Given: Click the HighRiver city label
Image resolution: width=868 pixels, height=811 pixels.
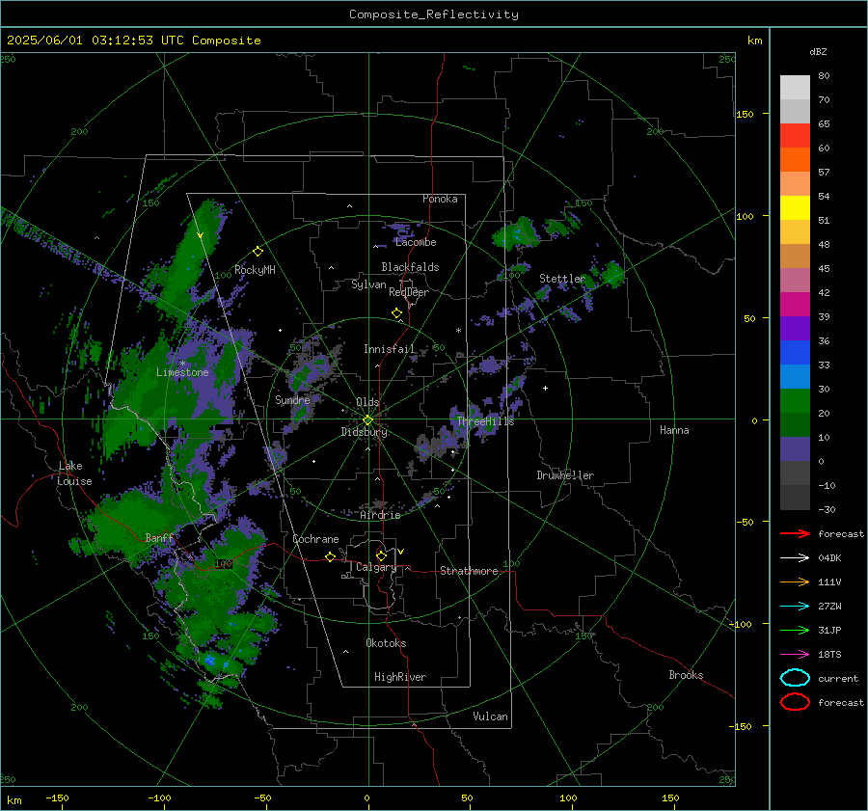Looking at the screenshot, I should [400, 677].
